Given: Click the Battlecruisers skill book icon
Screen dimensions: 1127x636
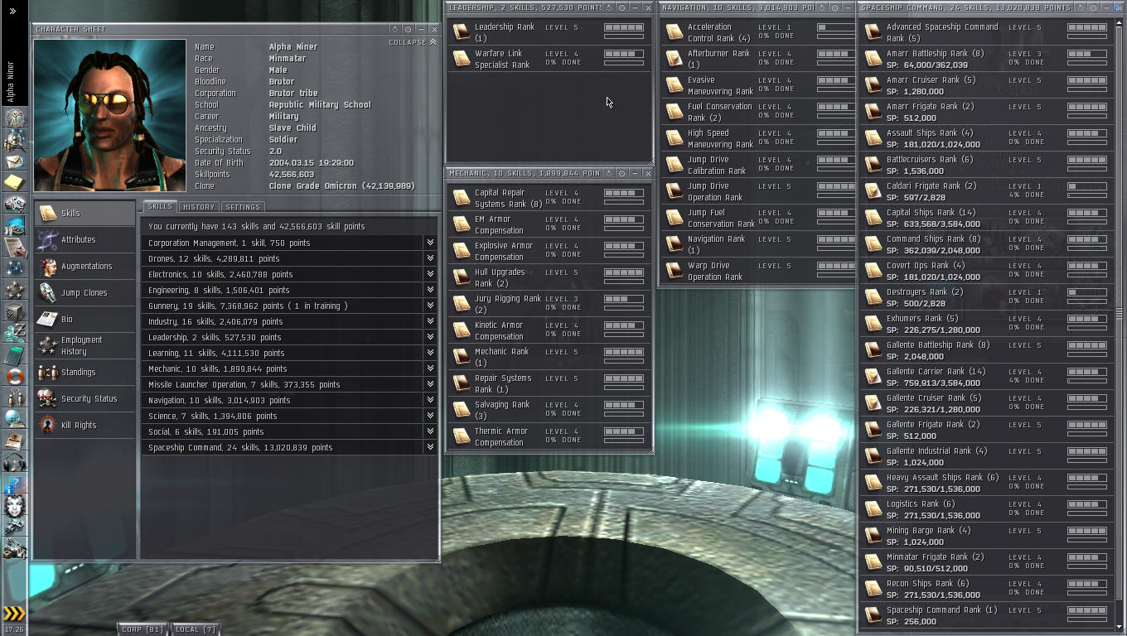Looking at the screenshot, I should [873, 164].
